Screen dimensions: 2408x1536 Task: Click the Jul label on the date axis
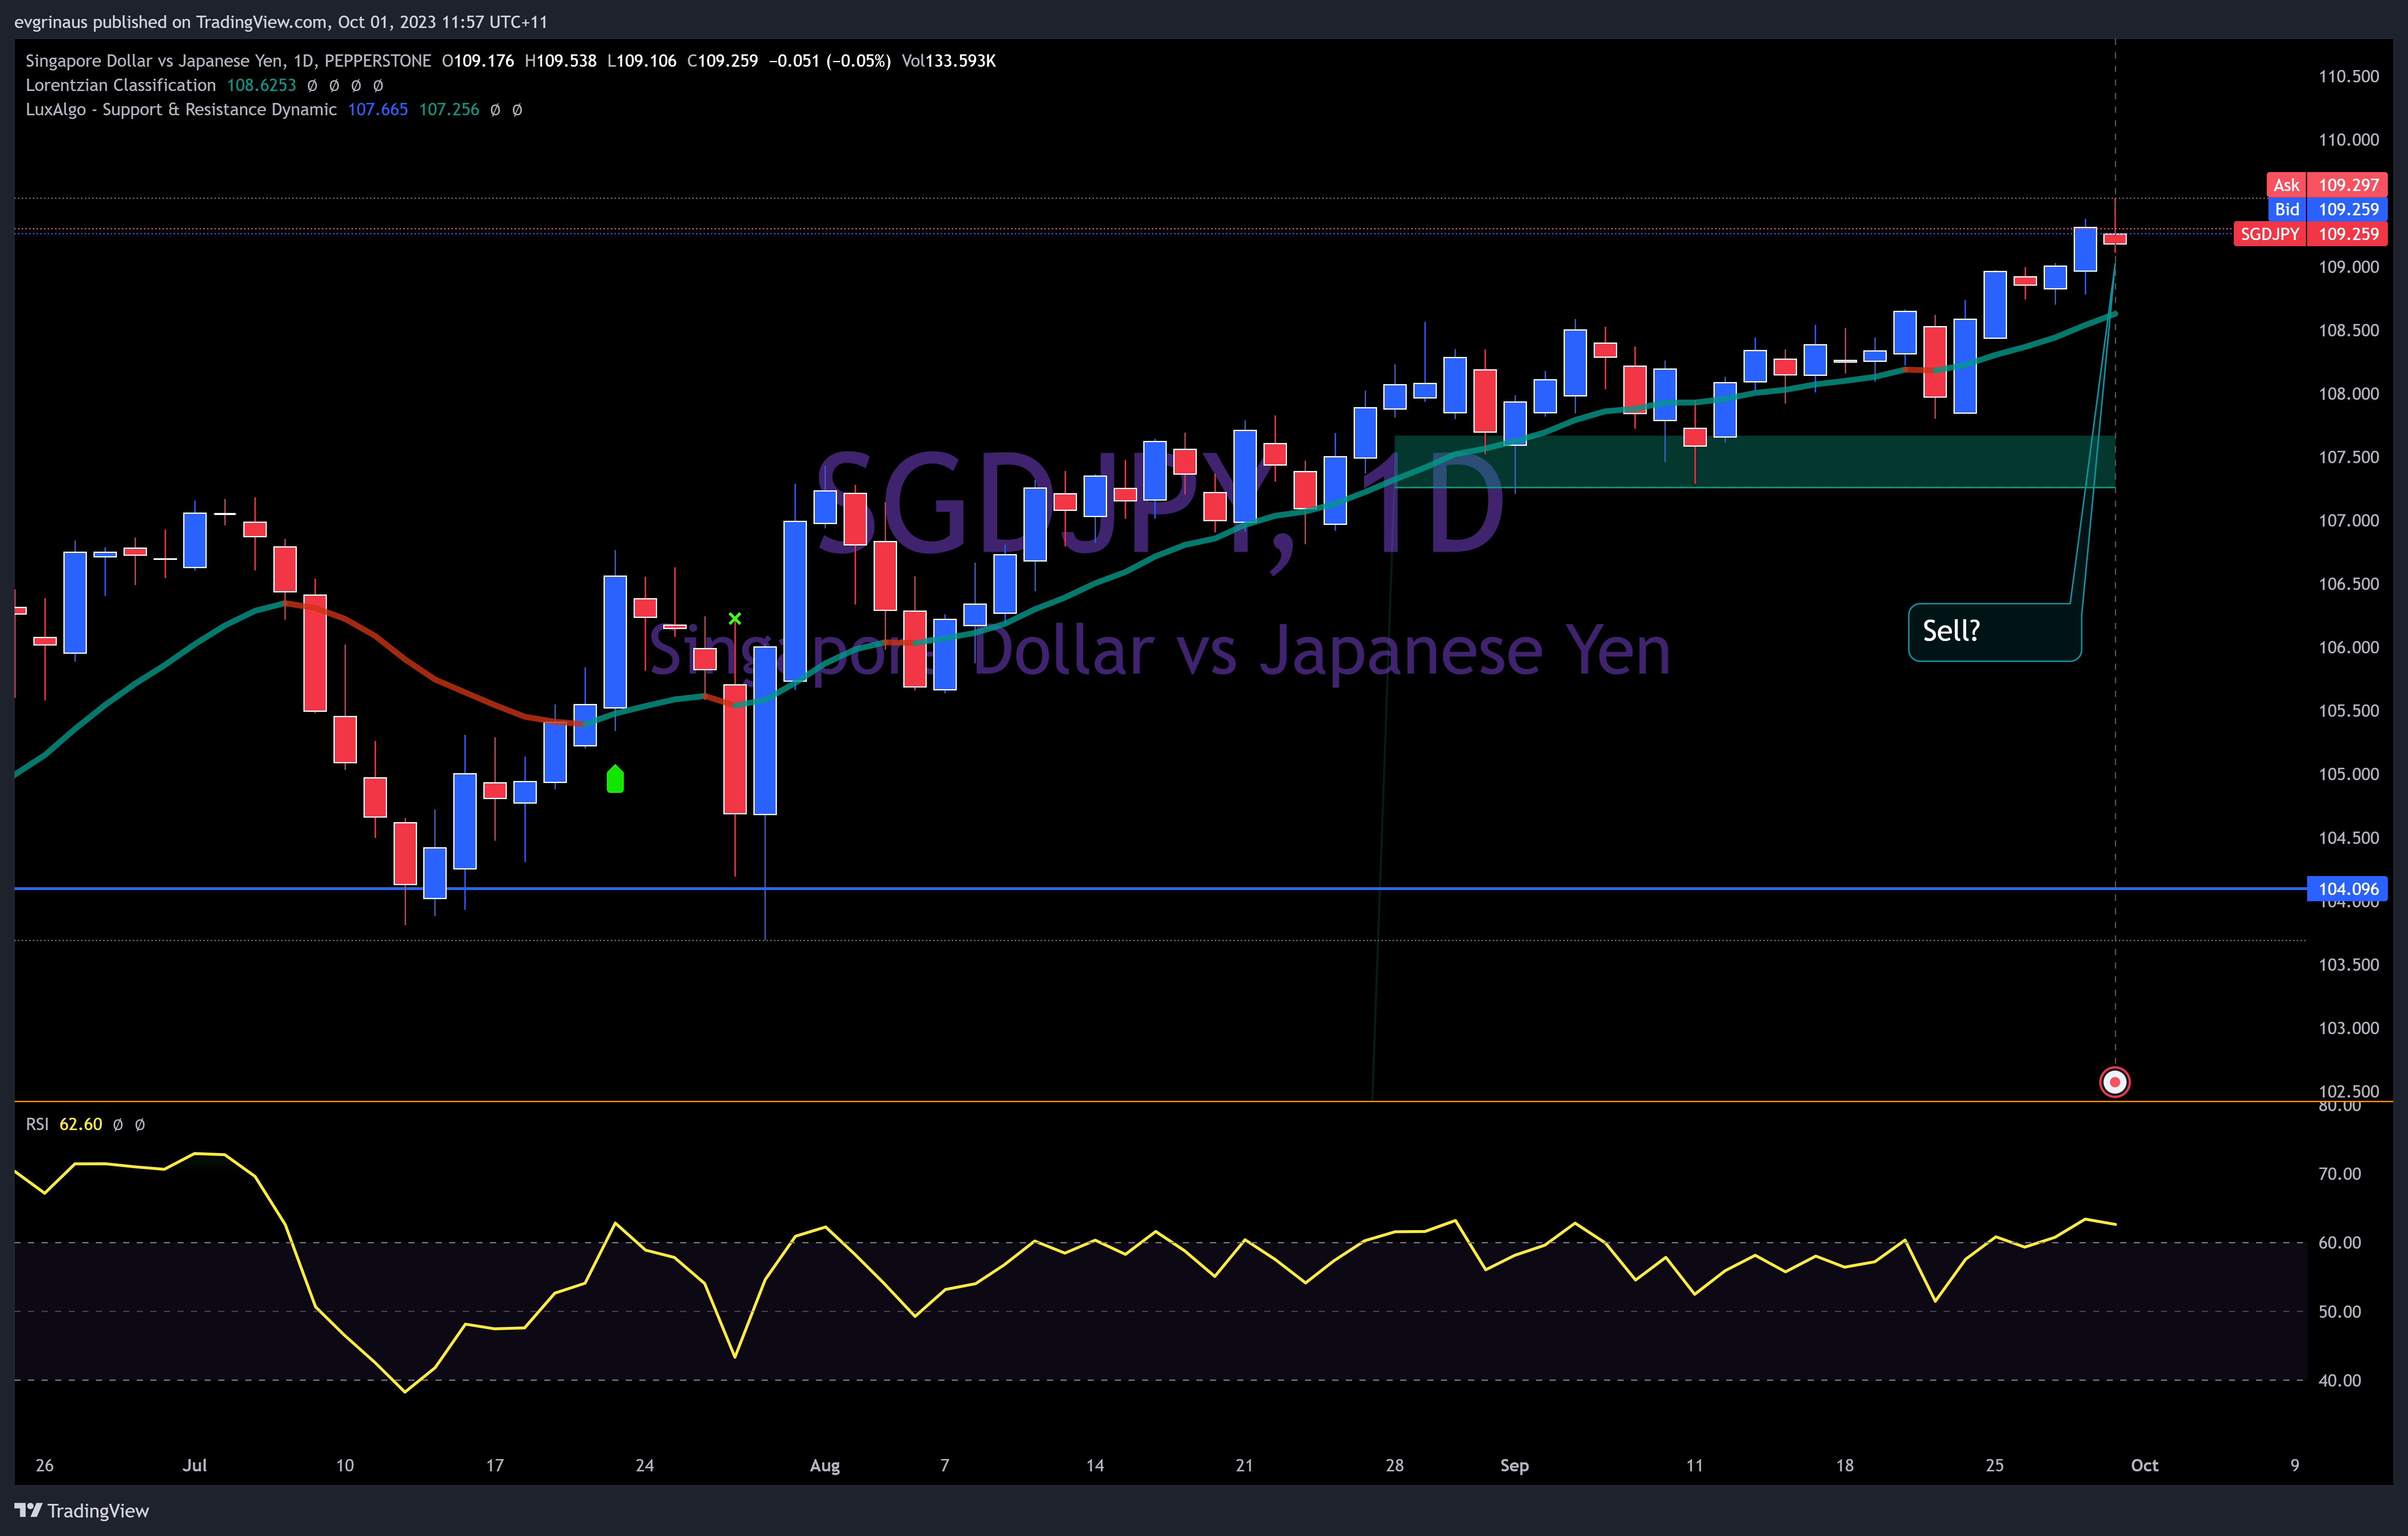click(x=195, y=1465)
